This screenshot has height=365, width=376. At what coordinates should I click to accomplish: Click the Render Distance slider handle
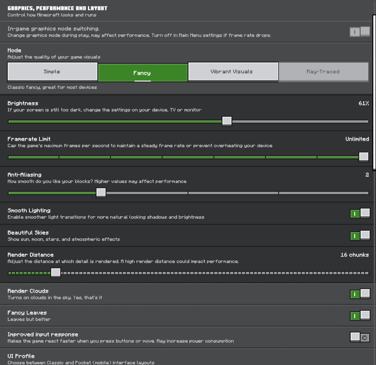click(56, 273)
